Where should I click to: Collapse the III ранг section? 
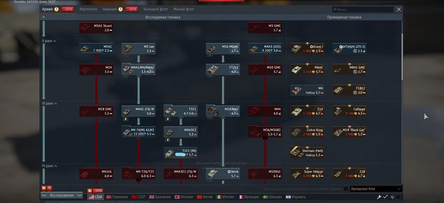(x=50, y=103)
